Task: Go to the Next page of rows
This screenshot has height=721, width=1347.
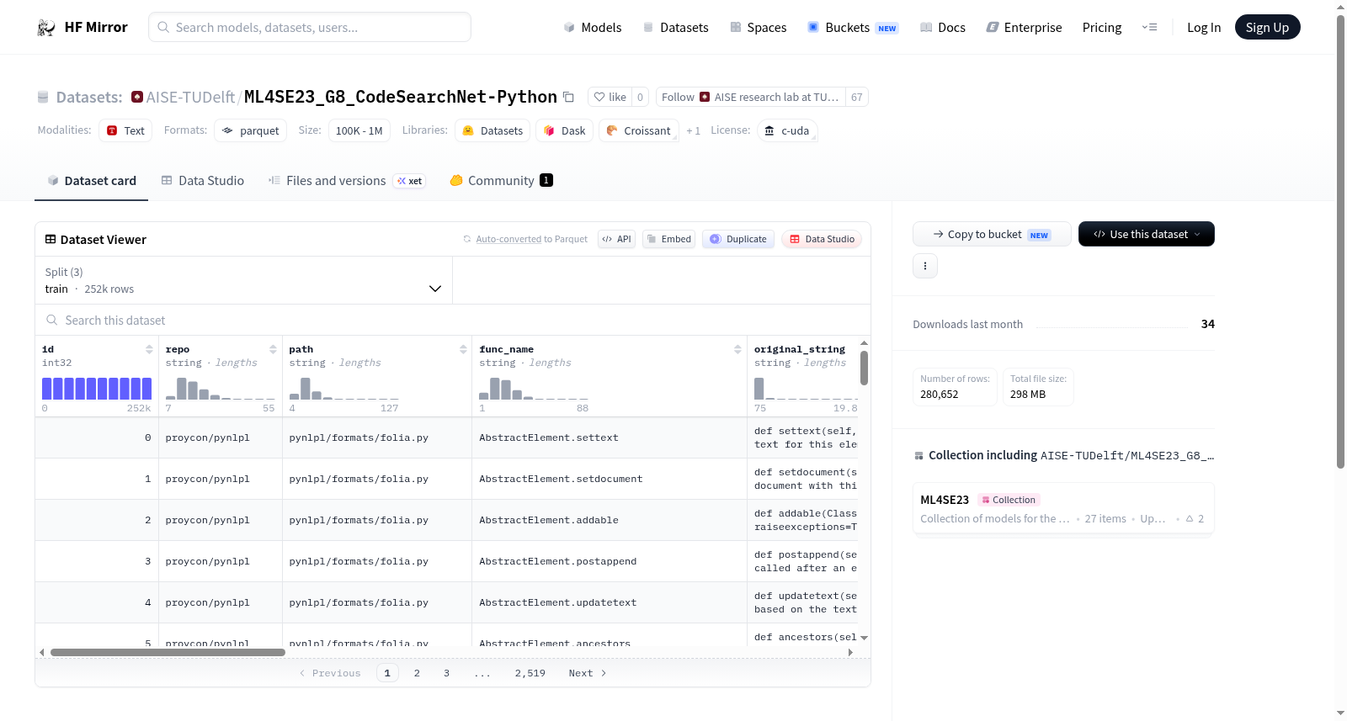Action: 588,673
